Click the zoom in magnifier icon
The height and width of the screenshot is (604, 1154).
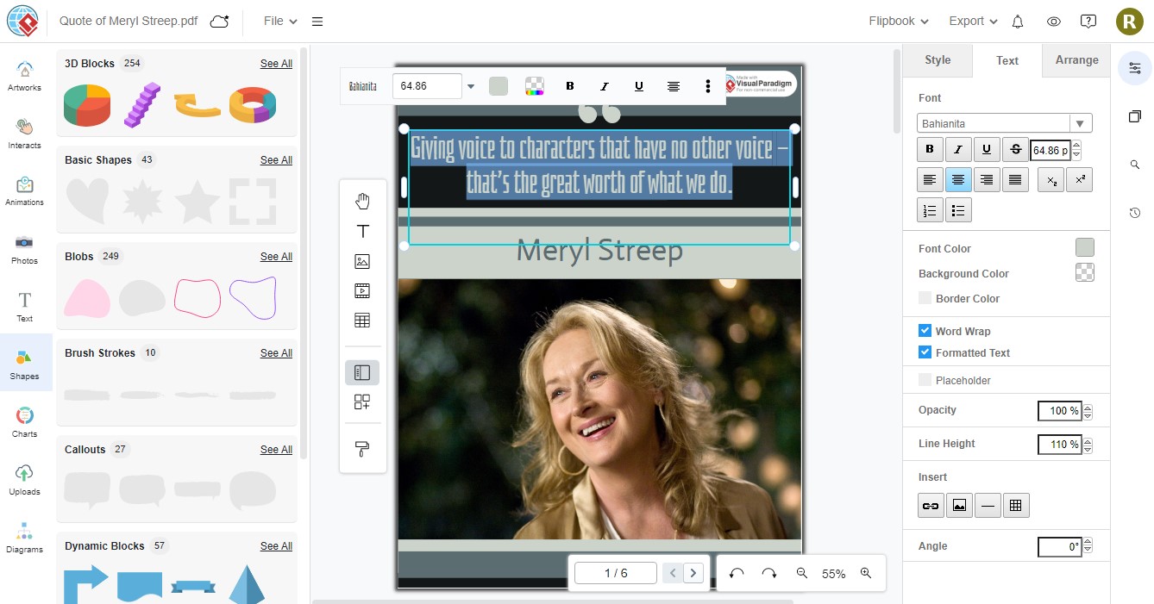pyautogui.click(x=866, y=574)
